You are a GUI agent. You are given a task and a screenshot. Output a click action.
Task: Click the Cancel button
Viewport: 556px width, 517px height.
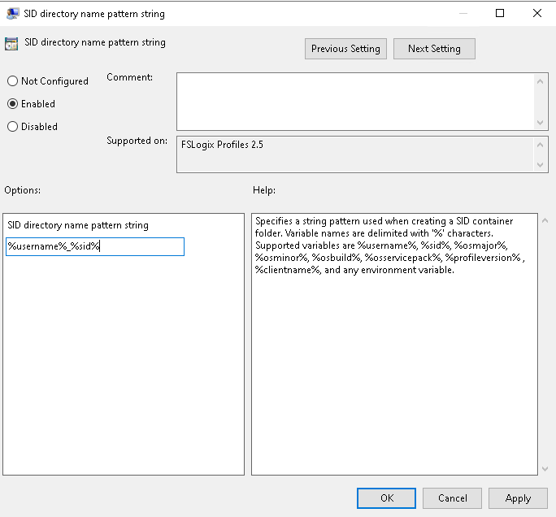[452, 498]
